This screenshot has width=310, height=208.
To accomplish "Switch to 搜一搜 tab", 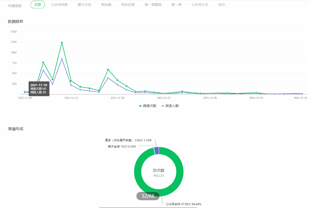I will pos(176,5).
